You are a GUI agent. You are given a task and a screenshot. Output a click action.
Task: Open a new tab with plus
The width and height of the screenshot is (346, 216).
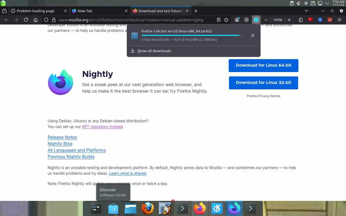(196, 11)
